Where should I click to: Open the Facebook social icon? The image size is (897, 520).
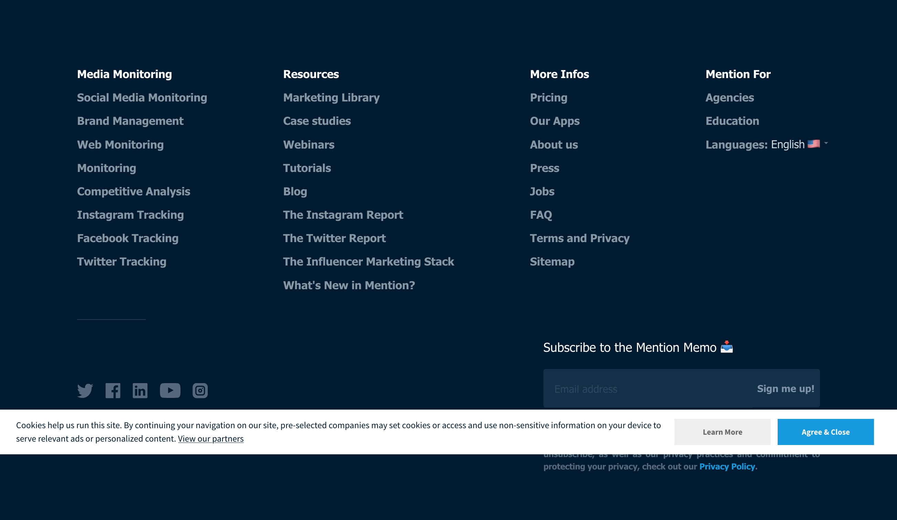click(x=113, y=390)
